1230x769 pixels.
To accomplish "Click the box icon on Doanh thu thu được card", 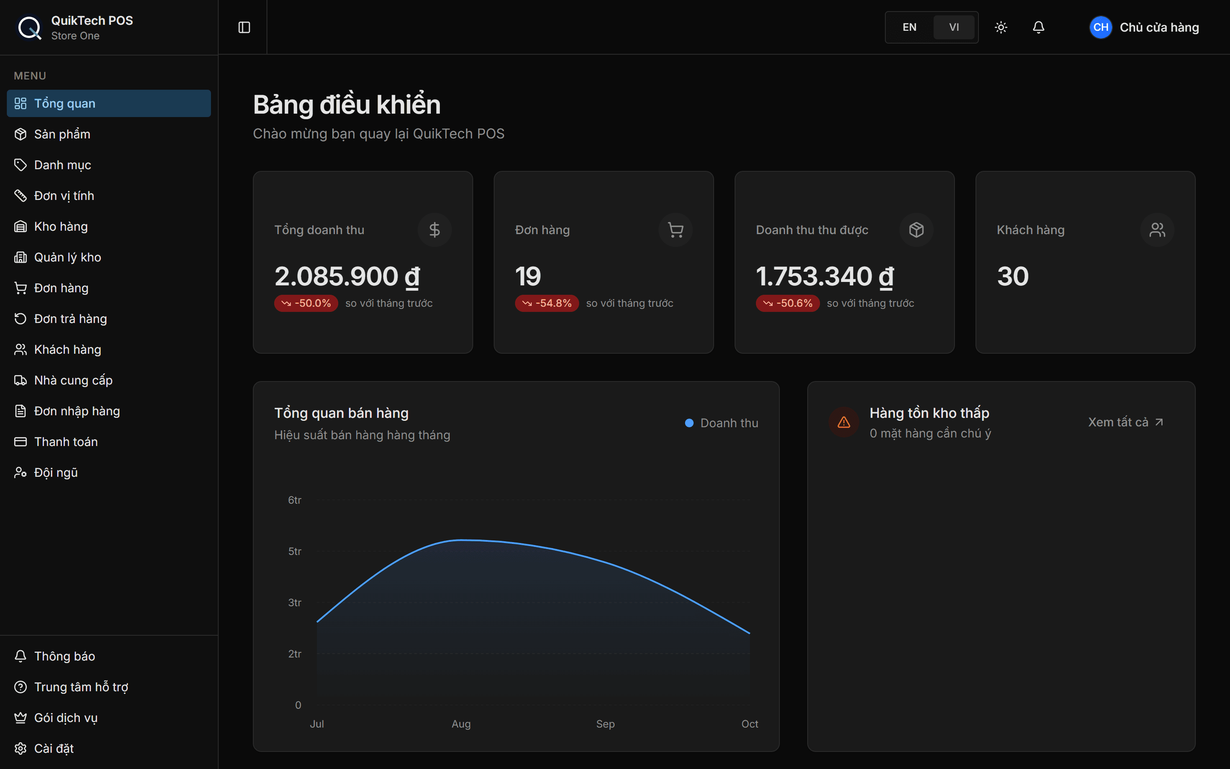I will coord(917,230).
